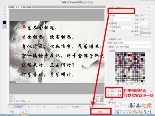Click the preview image of the poem
The image size is (155, 116).
(x=57, y=52)
